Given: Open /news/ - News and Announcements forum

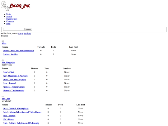Looking at the screenshot, I should coord(19,51).
